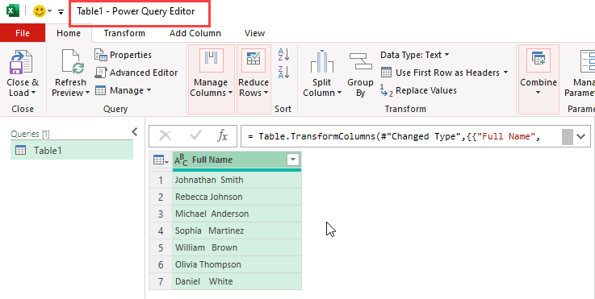Expand the Manage Columns dropdown arrow
Screen dimensions: 595x299
(230, 93)
